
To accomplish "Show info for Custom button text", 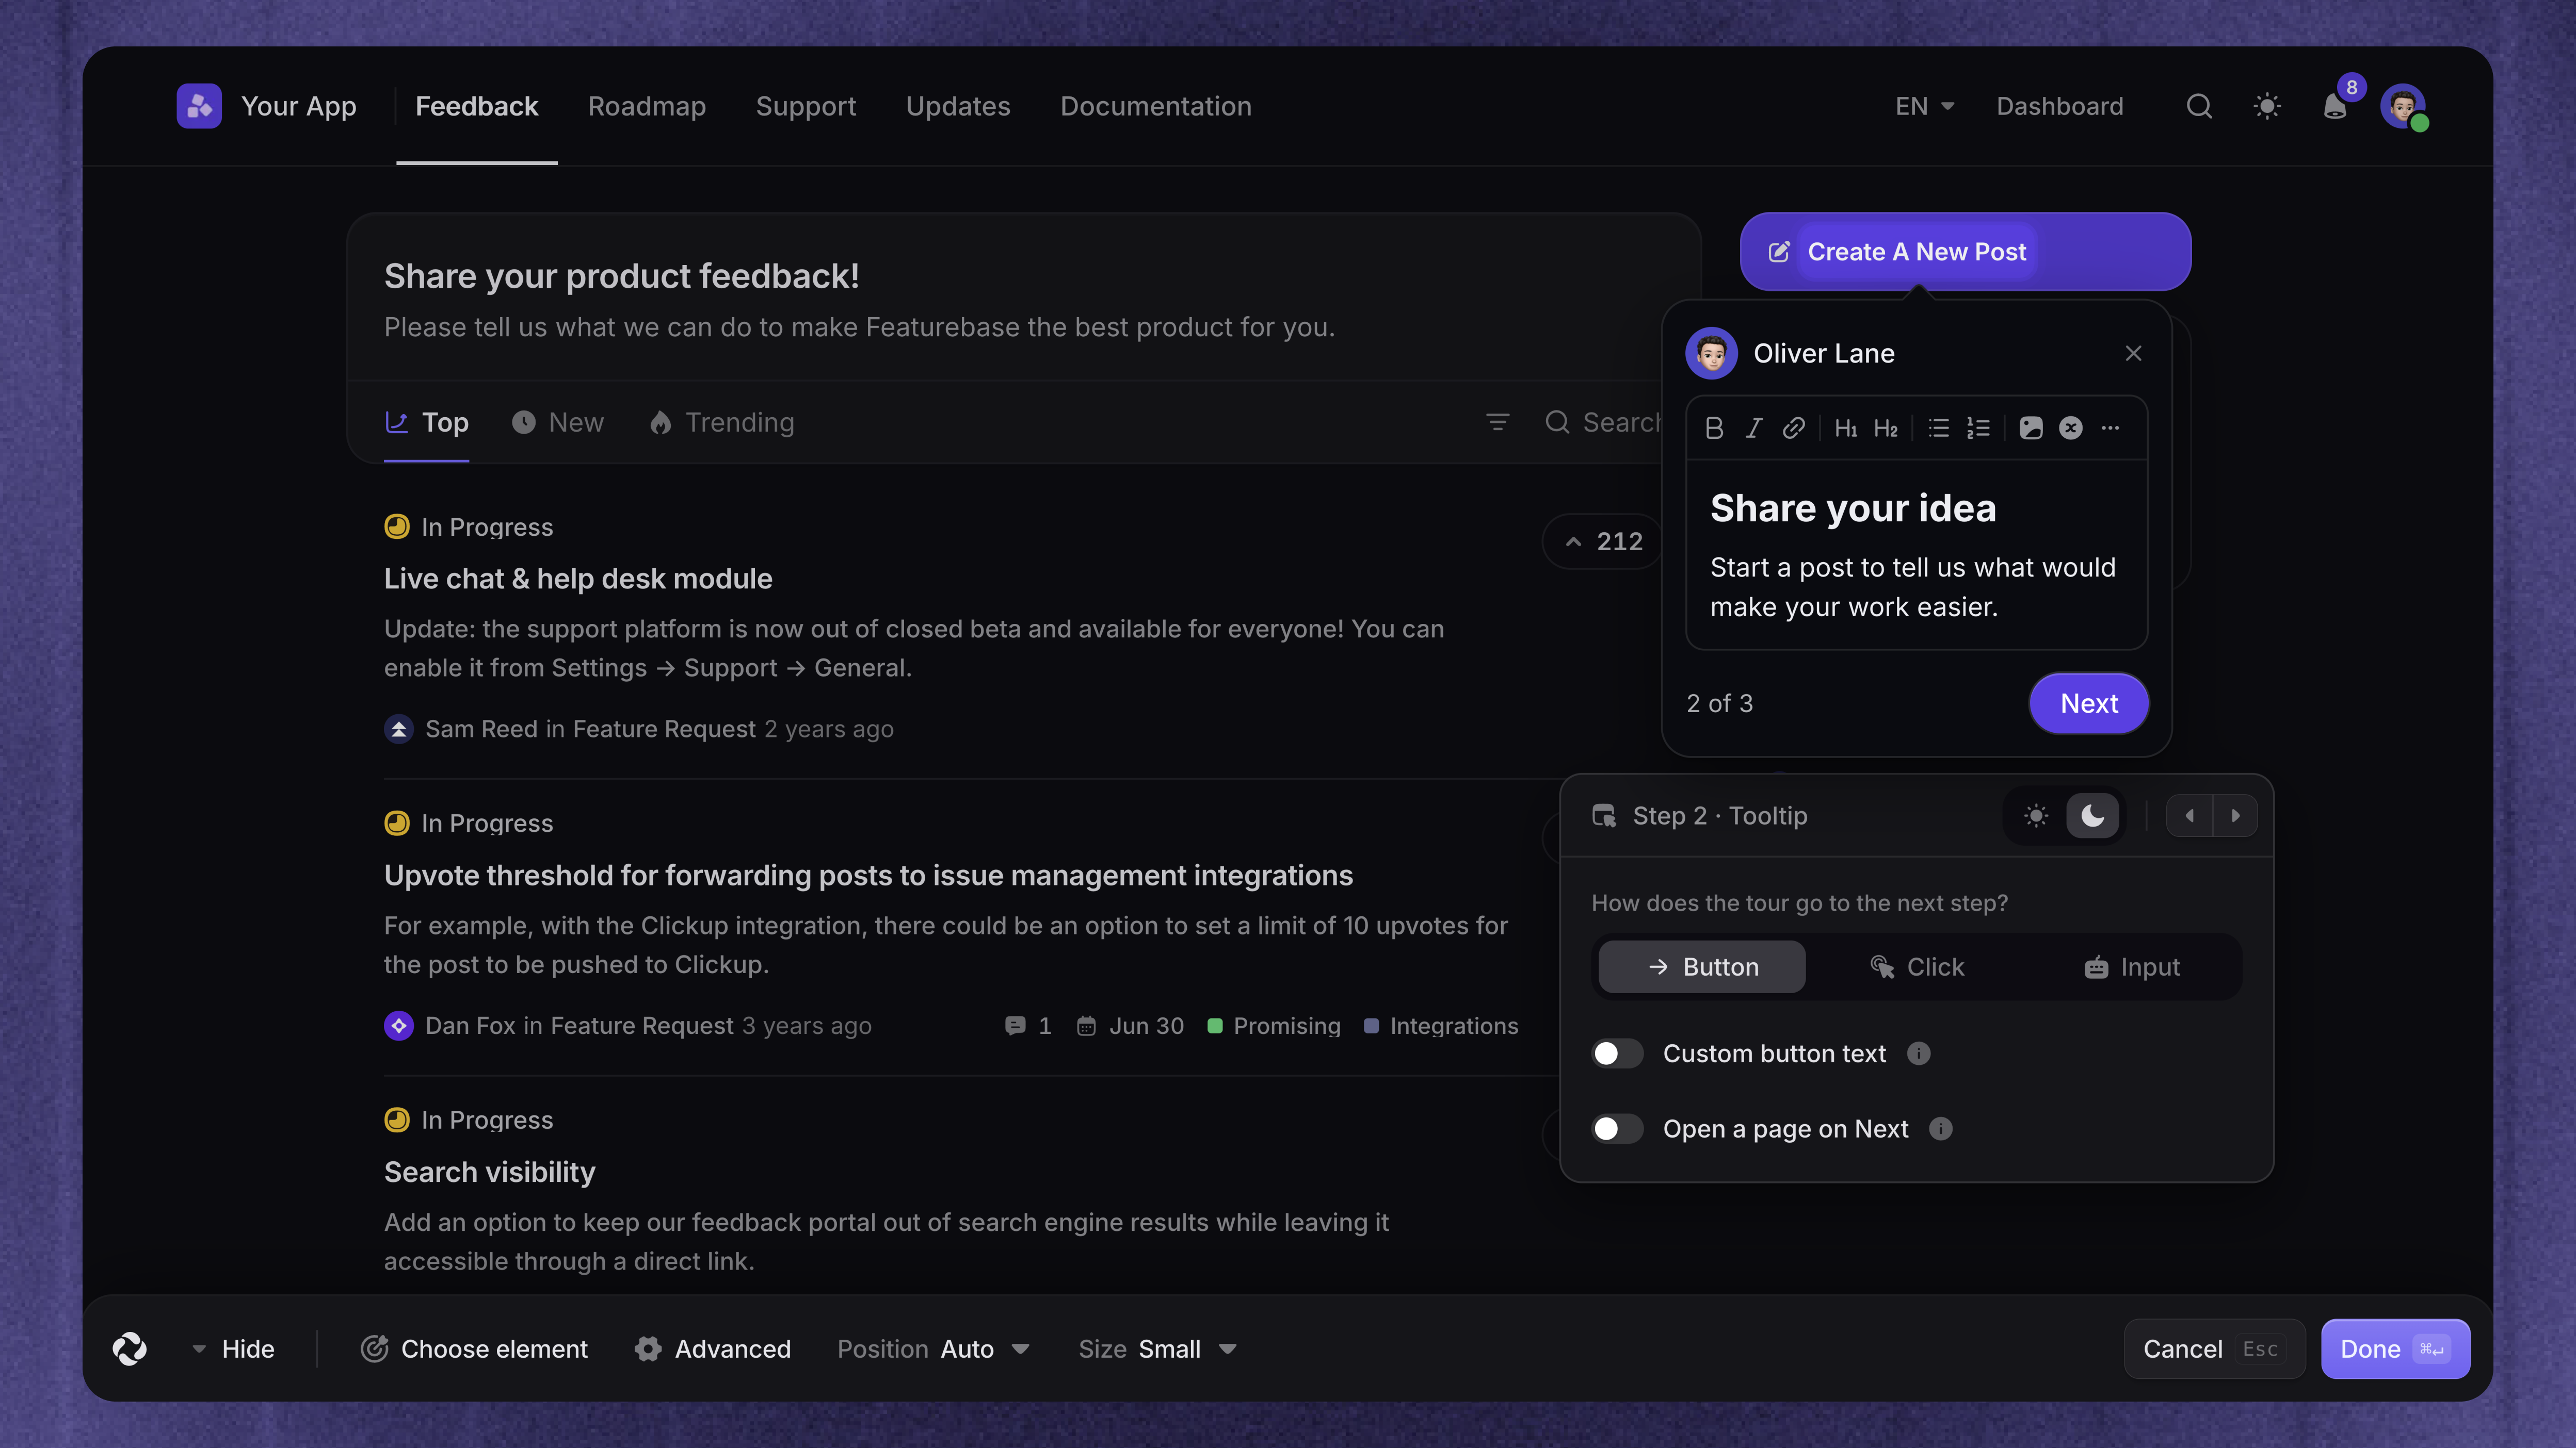I will point(1918,1054).
